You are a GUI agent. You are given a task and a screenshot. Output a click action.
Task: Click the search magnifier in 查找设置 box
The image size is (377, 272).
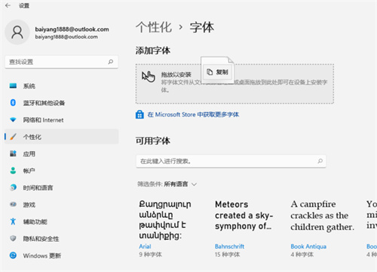click(x=111, y=62)
